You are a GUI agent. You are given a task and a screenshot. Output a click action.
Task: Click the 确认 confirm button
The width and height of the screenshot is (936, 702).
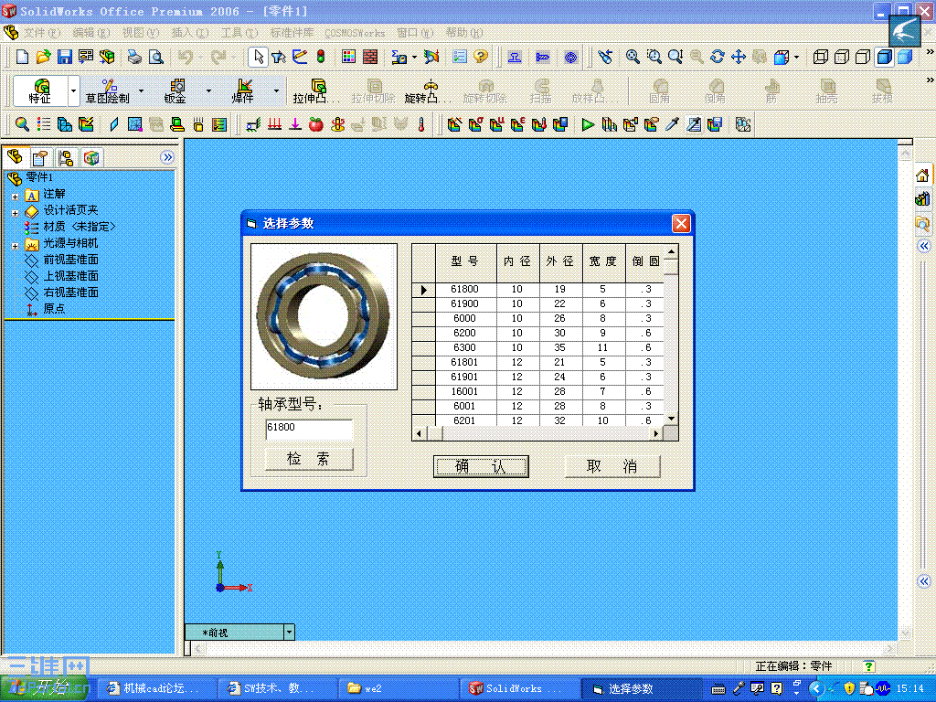481,466
